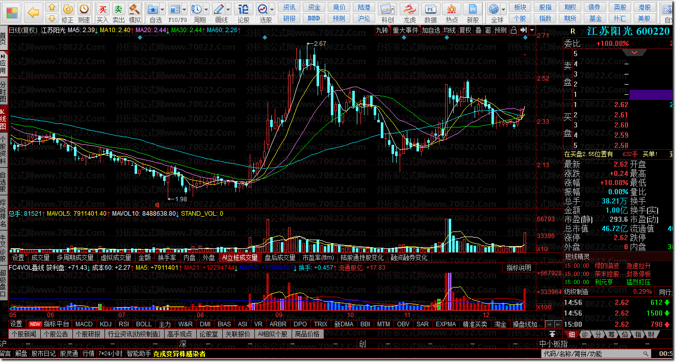
Task: Toggle 叠 overlay mode
Action: 478,30
